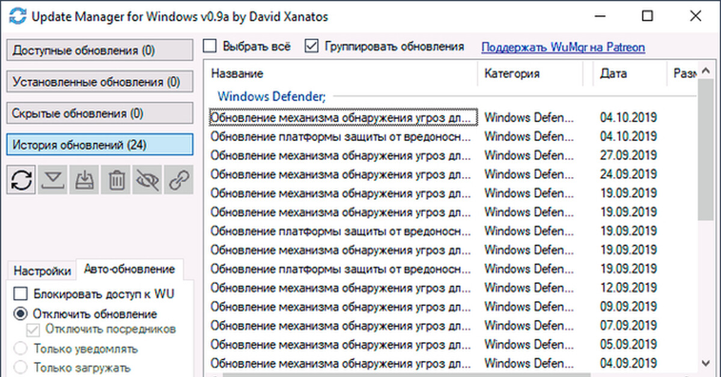Open Скрытые обновления (0) section
The width and height of the screenshot is (721, 377).
tap(100, 113)
